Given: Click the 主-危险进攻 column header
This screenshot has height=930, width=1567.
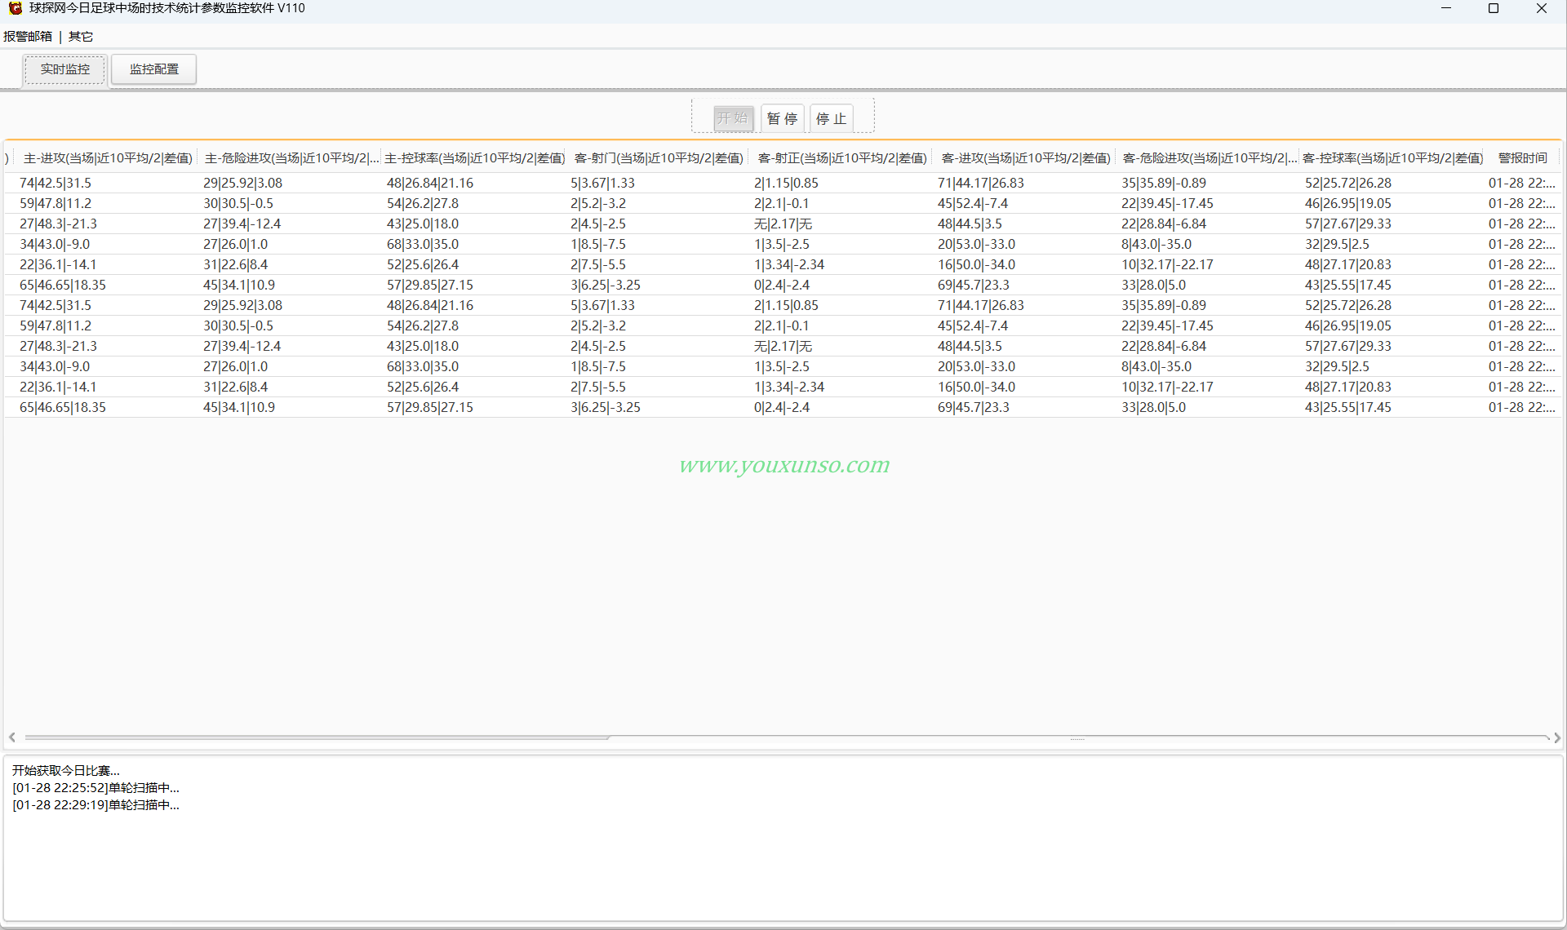Looking at the screenshot, I should [x=291, y=158].
